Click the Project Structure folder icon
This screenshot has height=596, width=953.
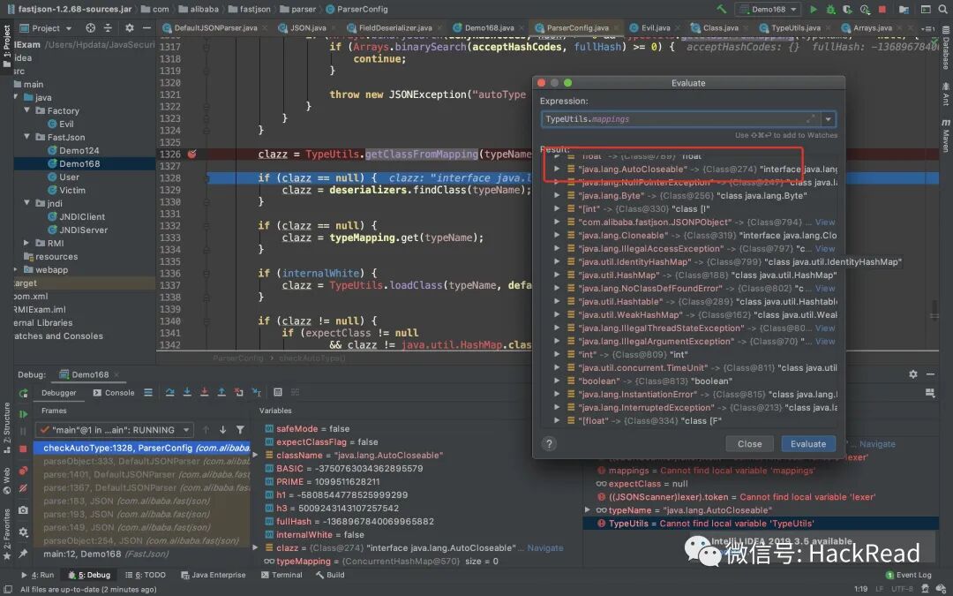[x=904, y=9]
